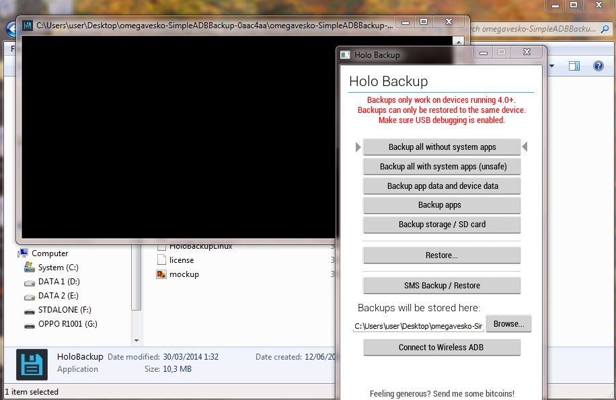
Task: Select STDALONE (F:) drive
Action: point(65,310)
